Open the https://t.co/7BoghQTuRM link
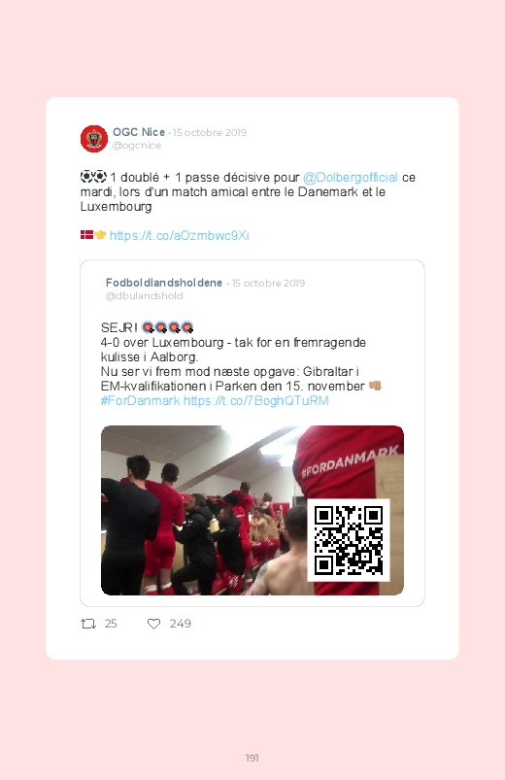 [255, 400]
